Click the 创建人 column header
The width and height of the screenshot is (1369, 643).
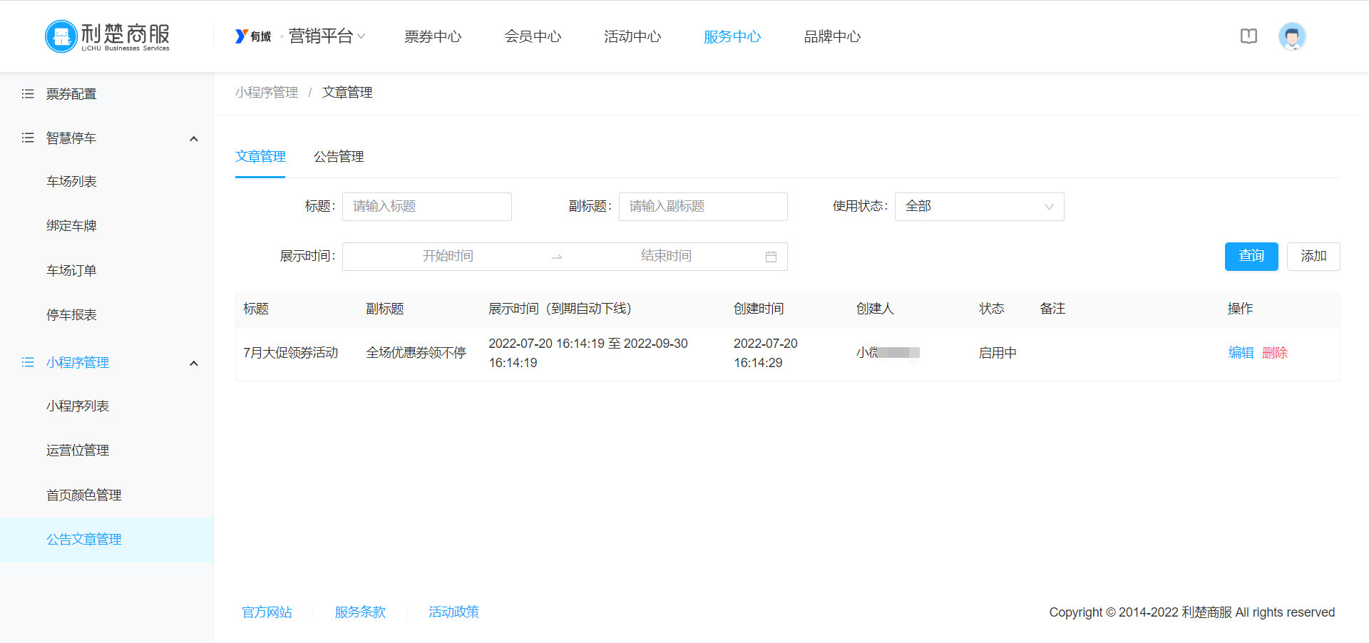(x=875, y=309)
